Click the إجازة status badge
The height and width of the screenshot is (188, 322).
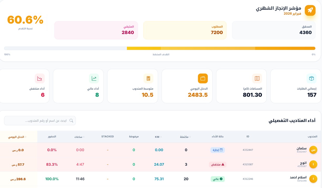[217, 150]
